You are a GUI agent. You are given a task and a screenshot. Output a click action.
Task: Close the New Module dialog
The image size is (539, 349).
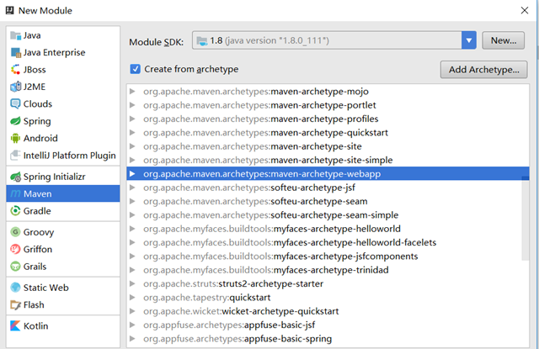[x=524, y=10]
